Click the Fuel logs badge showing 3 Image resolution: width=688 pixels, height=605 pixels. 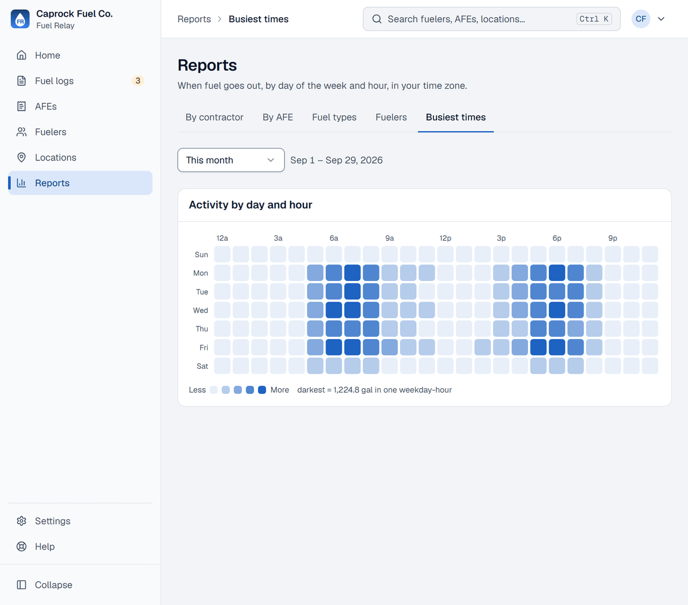point(138,81)
